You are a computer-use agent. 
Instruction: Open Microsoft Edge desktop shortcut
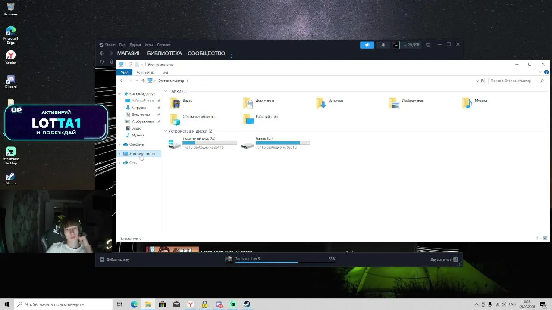pyautogui.click(x=11, y=36)
